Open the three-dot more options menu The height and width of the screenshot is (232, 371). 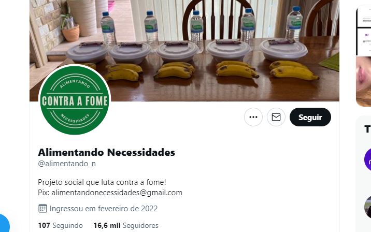[x=253, y=117]
